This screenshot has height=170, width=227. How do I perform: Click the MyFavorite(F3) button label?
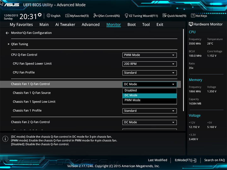(79, 16)
